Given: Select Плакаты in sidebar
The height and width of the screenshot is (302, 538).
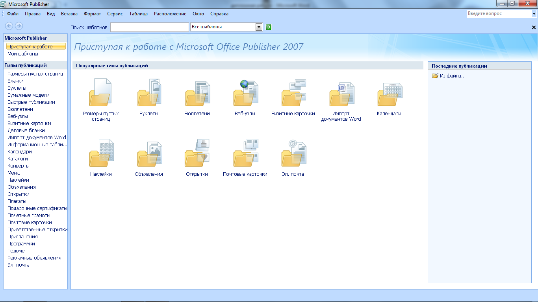Looking at the screenshot, I should (x=17, y=201).
